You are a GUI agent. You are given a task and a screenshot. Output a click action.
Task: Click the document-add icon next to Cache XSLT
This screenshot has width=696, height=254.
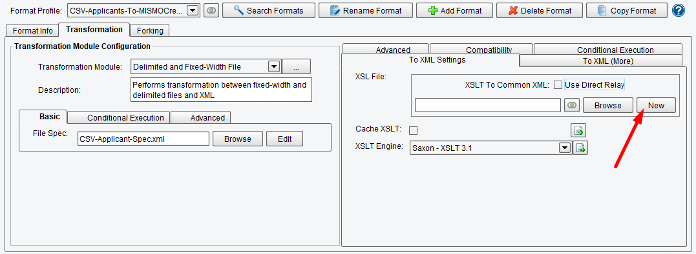(x=579, y=130)
